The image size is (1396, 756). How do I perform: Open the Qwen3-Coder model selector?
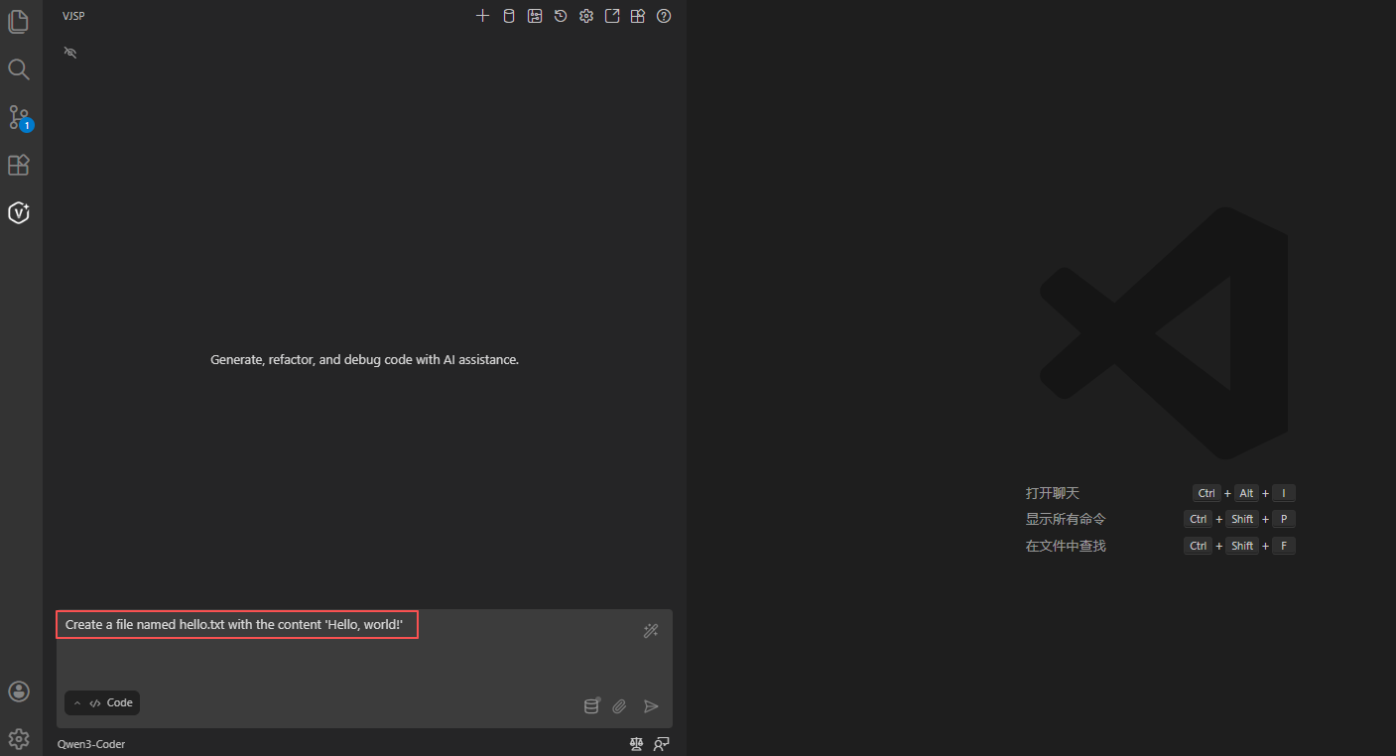[91, 744]
